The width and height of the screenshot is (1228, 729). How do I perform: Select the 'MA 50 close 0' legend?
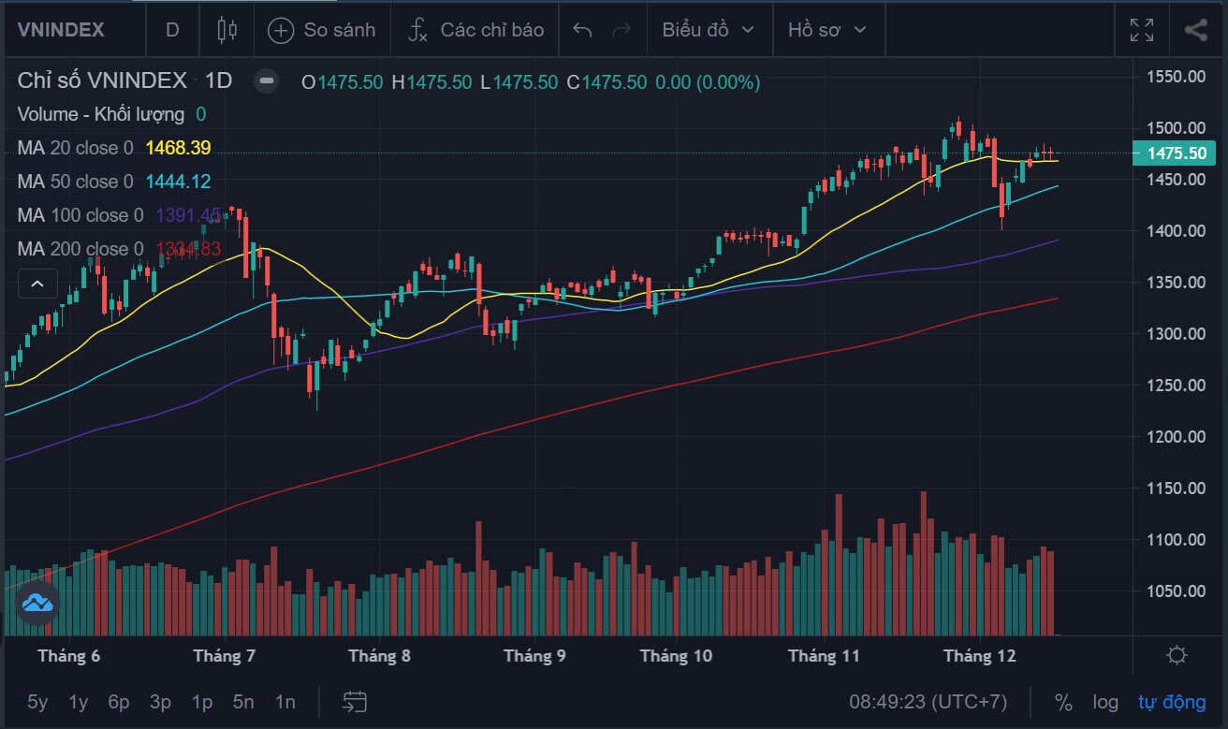tap(75, 182)
